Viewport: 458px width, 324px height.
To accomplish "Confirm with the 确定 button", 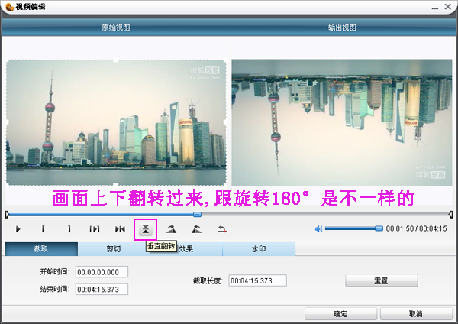I will (x=340, y=314).
